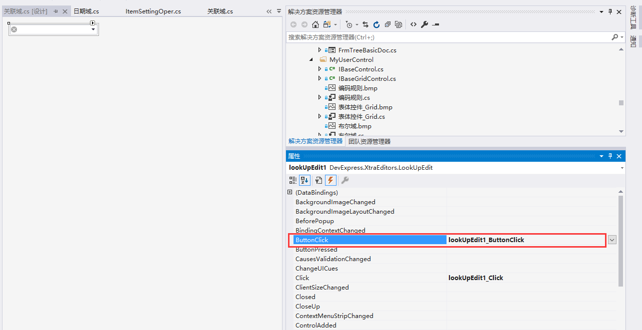Collapse the MyUserControl folder
The width and height of the screenshot is (642, 330).
tap(311, 59)
